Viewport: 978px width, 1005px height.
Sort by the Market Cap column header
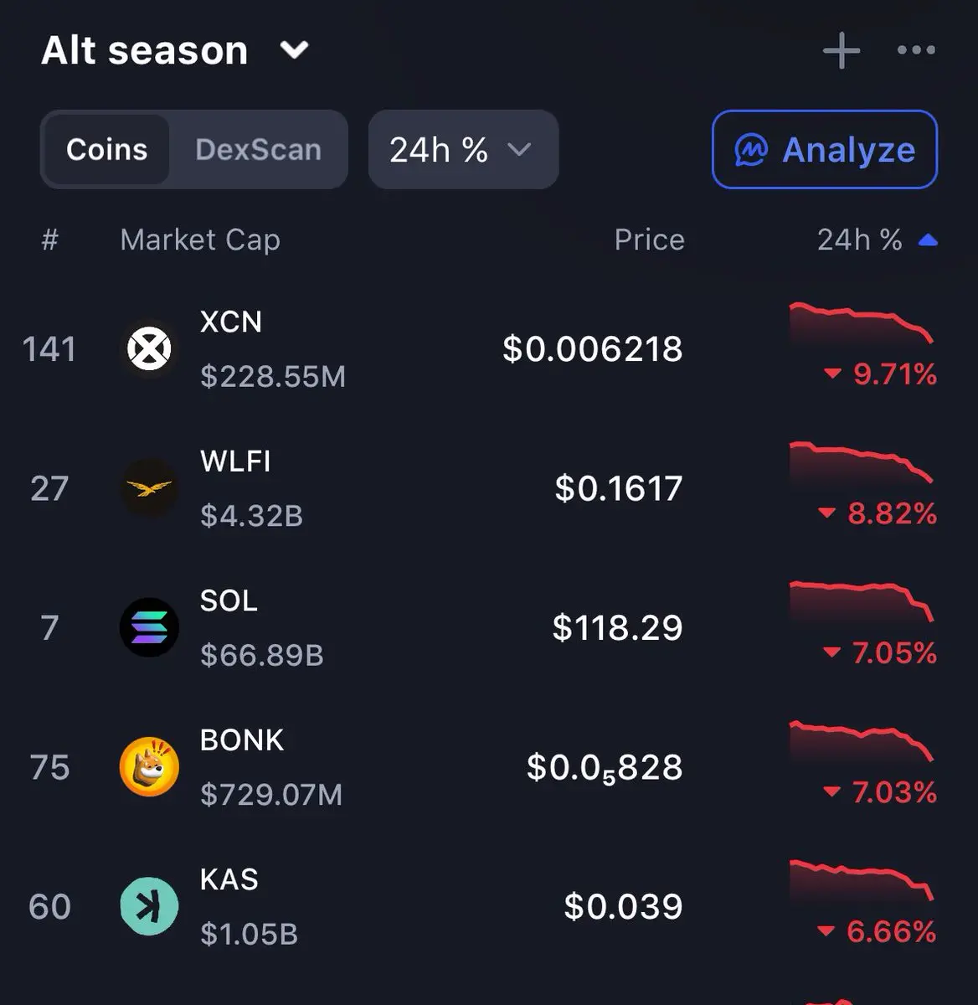200,240
